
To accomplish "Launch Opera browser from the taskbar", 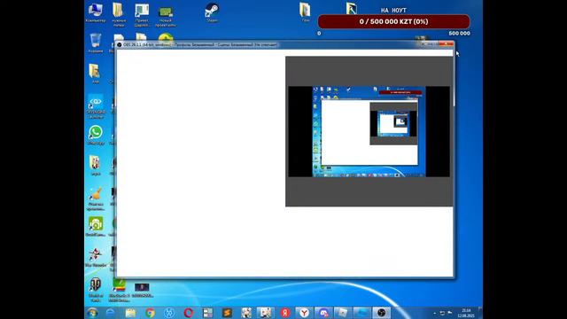I will 188,313.
